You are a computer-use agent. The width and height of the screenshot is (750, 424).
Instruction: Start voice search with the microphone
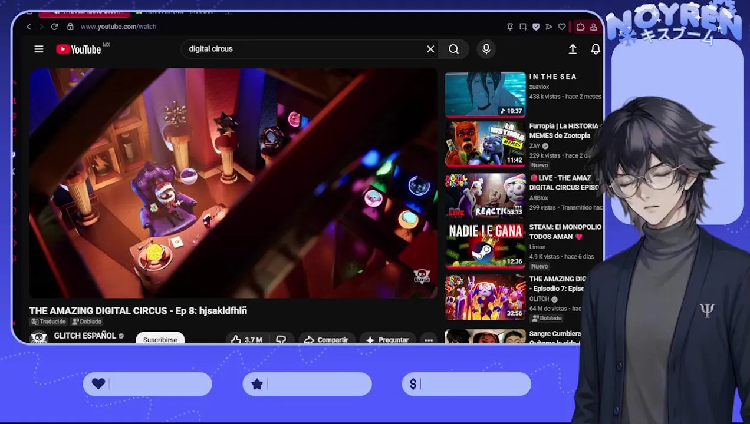[x=486, y=49]
